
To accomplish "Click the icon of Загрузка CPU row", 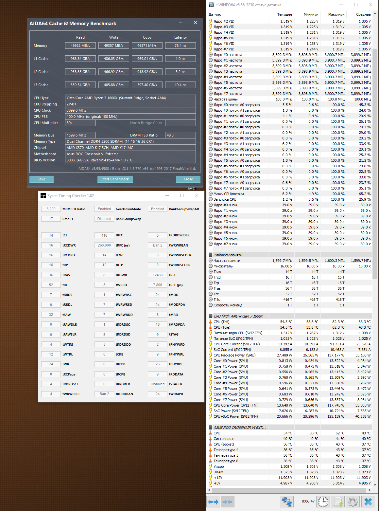I will coord(211,199).
